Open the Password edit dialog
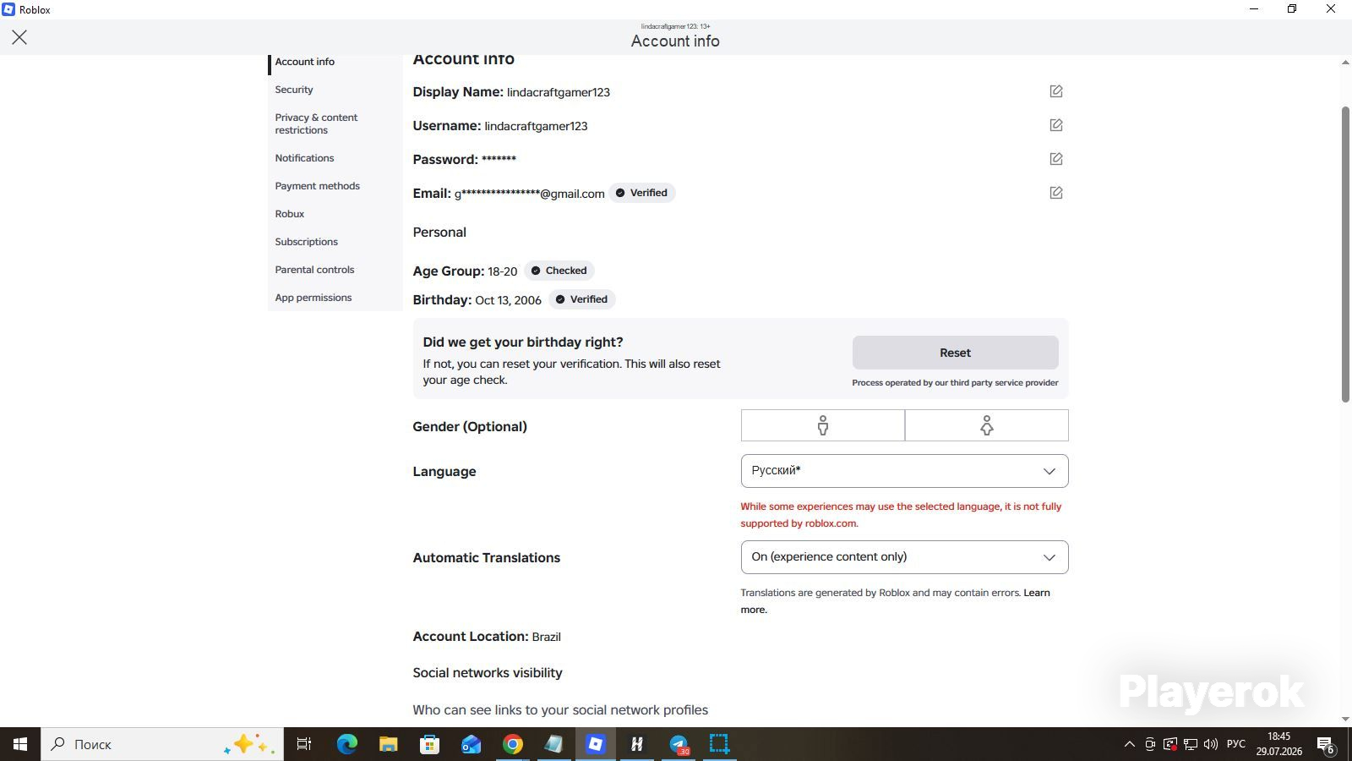 [x=1056, y=159]
